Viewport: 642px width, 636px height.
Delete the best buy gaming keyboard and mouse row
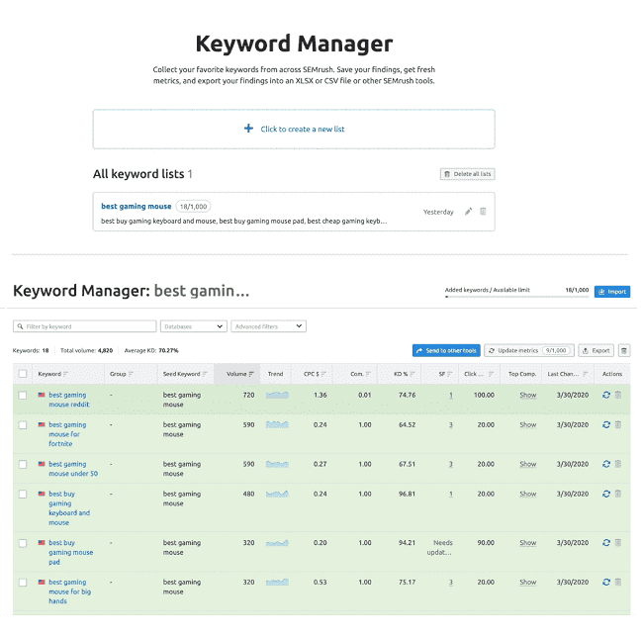click(618, 494)
